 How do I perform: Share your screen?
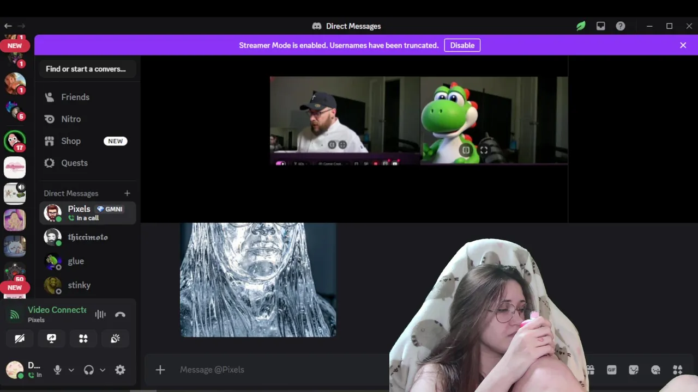[51, 339]
